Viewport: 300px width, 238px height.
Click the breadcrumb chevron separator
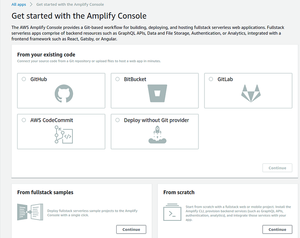31,4
